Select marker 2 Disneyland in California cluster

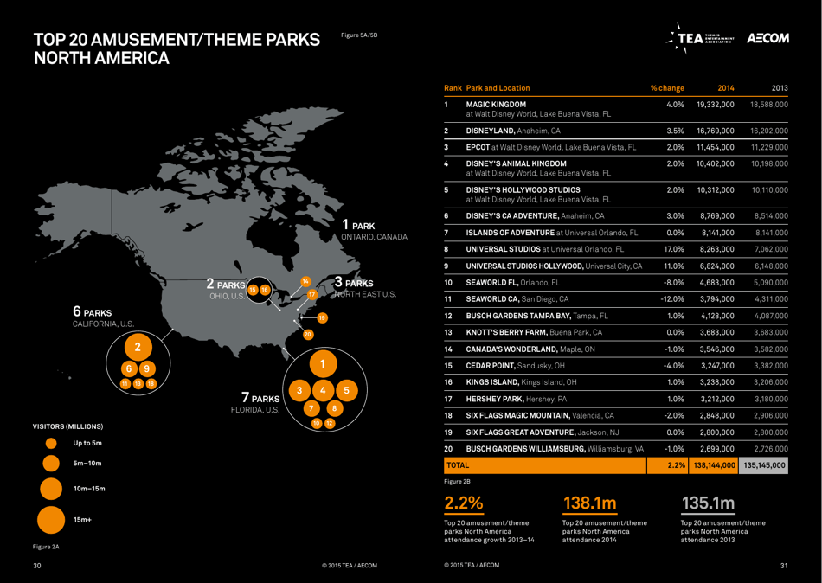click(x=138, y=347)
